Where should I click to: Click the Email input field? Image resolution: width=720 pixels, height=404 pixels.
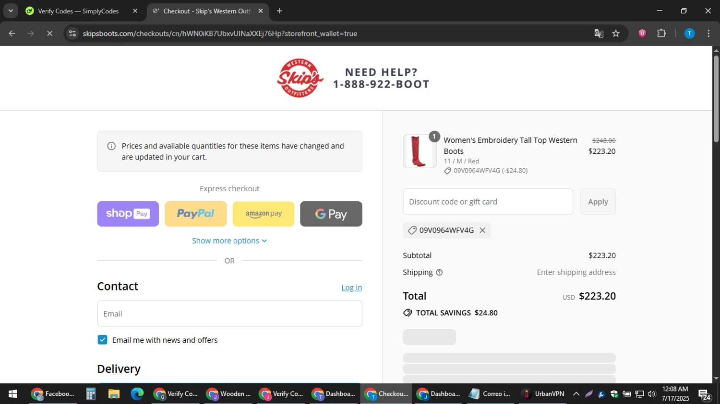(229, 314)
